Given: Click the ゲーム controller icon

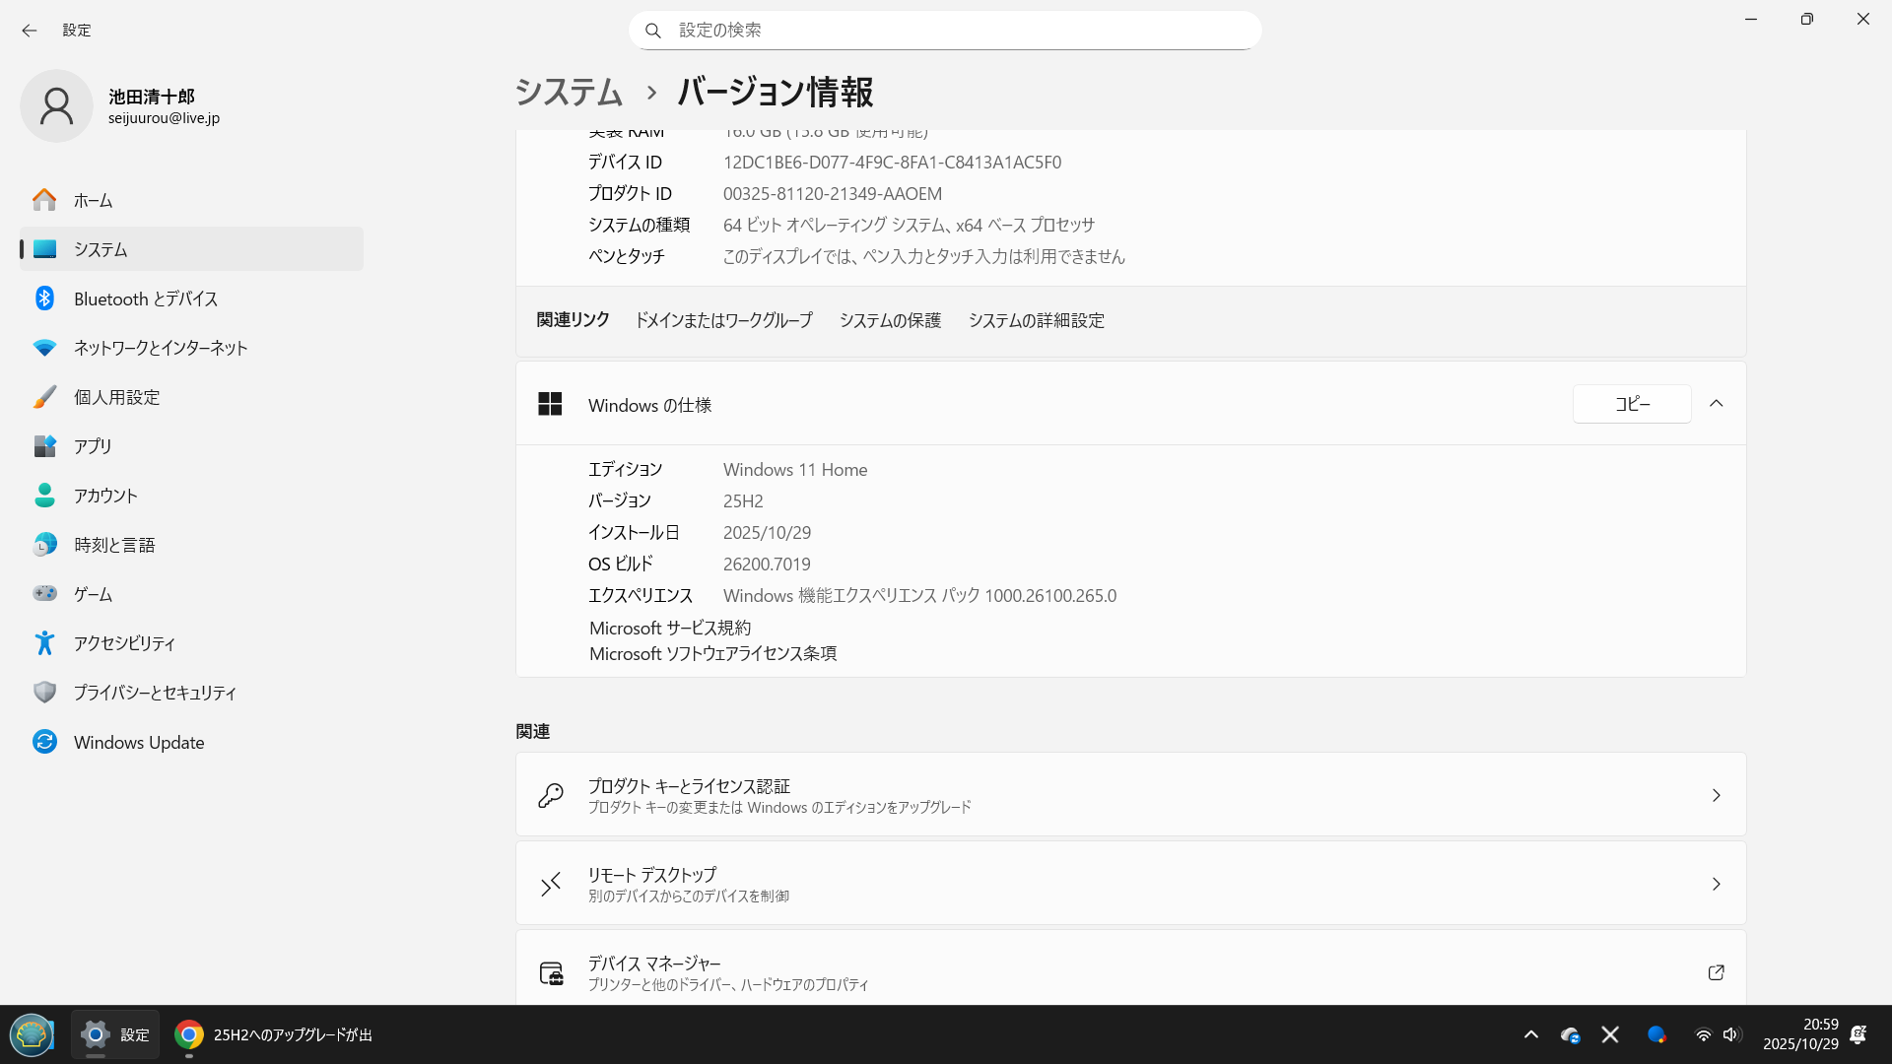Looking at the screenshot, I should tap(44, 593).
